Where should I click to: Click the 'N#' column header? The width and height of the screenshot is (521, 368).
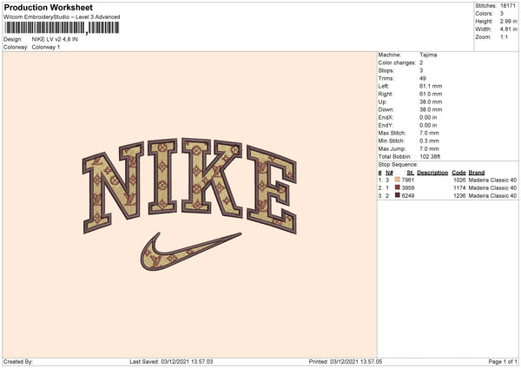tap(389, 173)
